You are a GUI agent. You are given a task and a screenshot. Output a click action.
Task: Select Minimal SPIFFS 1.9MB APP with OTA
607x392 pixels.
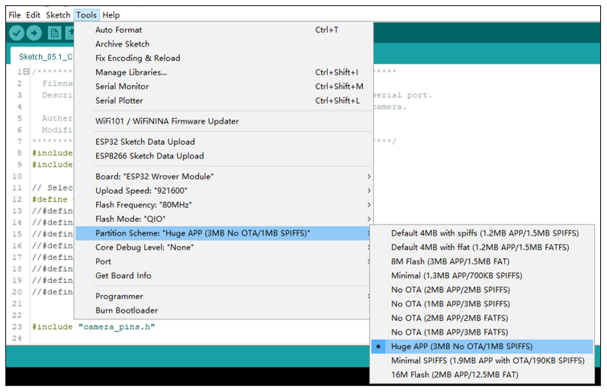(x=482, y=361)
